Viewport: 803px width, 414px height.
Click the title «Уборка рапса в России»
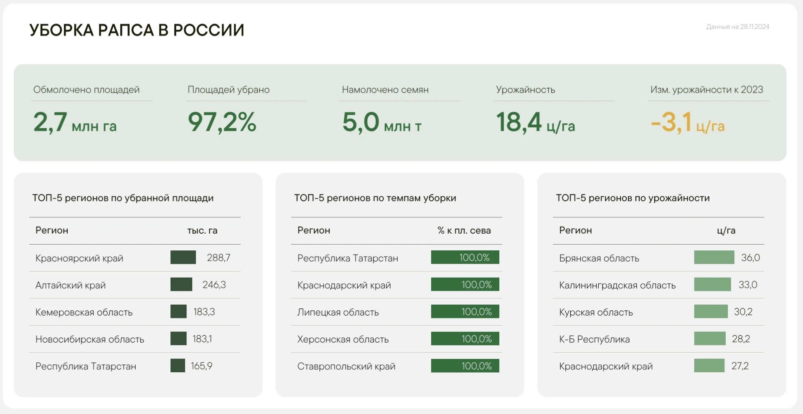tap(137, 30)
